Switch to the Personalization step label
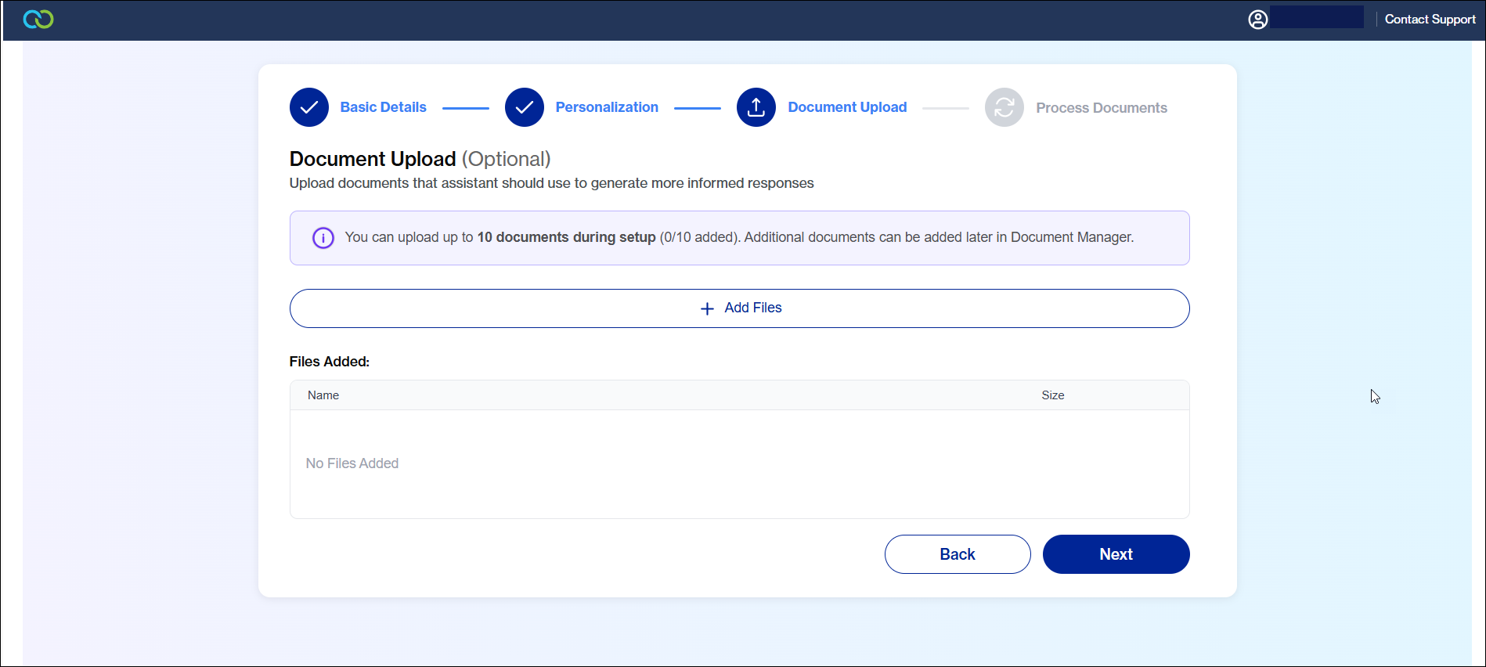 click(x=607, y=107)
